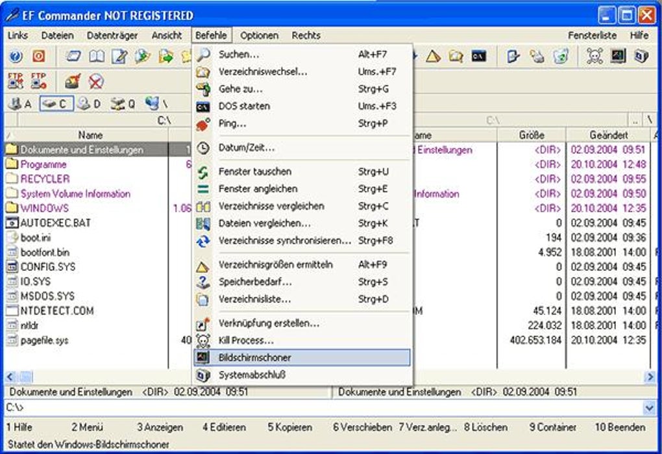
Task: Choose Verknüpfung erstellen... menu entry
Action: [301, 323]
